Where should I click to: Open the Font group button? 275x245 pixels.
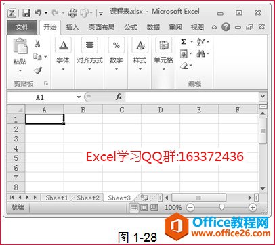tap(63, 54)
